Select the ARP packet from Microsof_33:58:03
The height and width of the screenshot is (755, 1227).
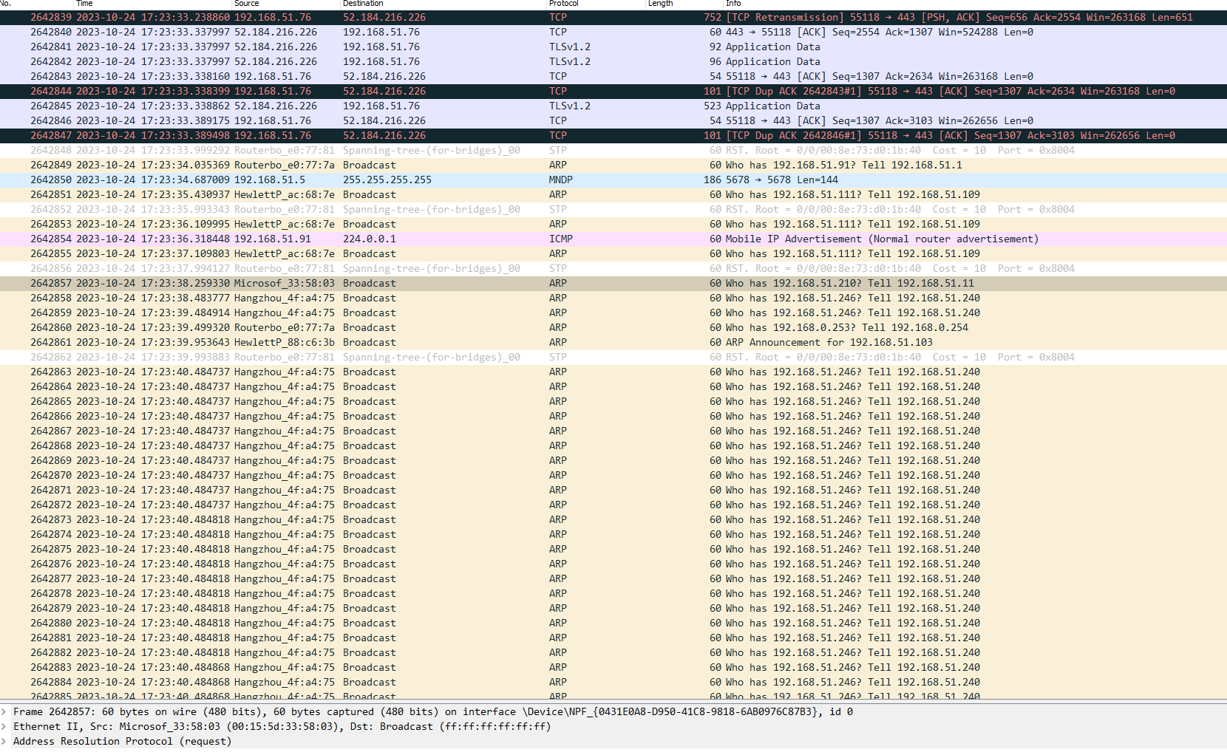coord(296,283)
